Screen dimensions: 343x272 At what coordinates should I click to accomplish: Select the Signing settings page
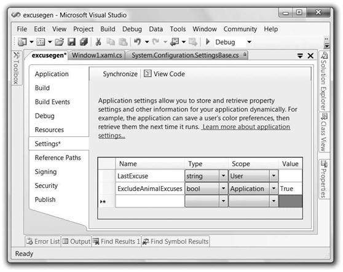pyautogui.click(x=45, y=172)
